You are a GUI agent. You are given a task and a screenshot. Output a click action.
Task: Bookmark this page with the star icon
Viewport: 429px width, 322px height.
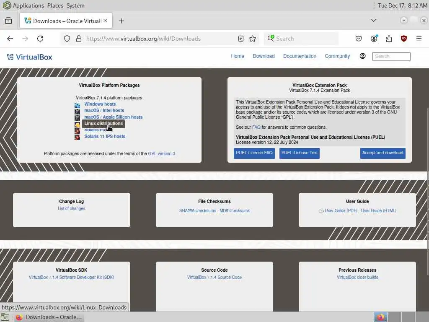pos(253,39)
